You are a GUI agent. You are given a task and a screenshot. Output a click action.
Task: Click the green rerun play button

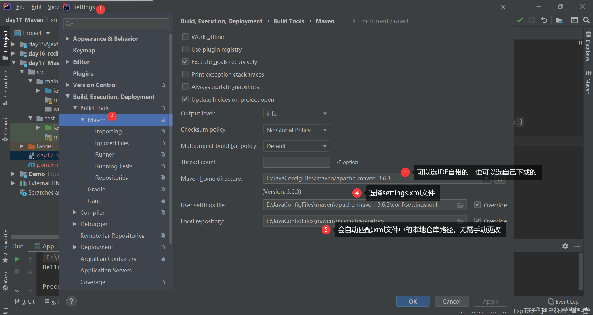click(17, 259)
